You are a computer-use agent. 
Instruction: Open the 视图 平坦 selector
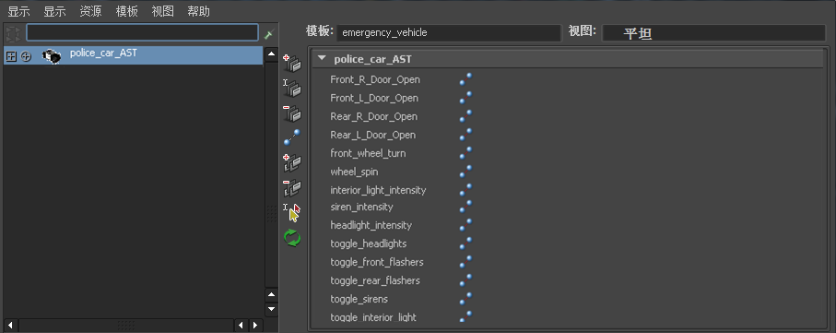[x=714, y=33]
